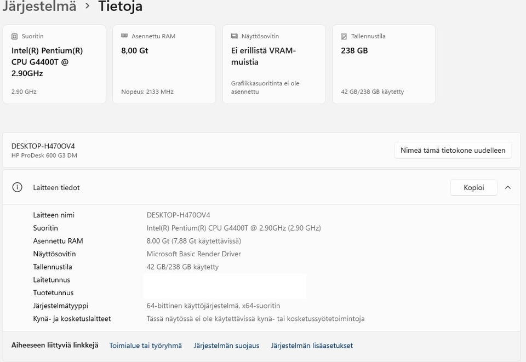Click the pen and touch availability value text

point(256,319)
